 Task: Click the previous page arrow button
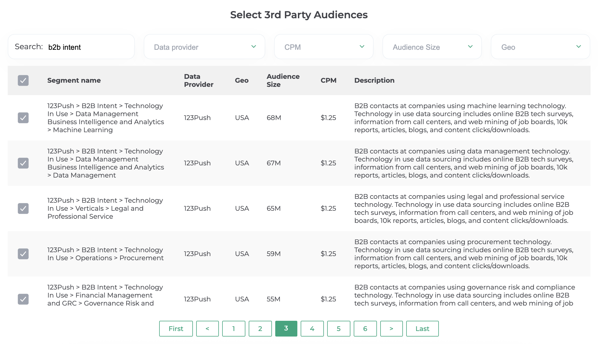207,329
